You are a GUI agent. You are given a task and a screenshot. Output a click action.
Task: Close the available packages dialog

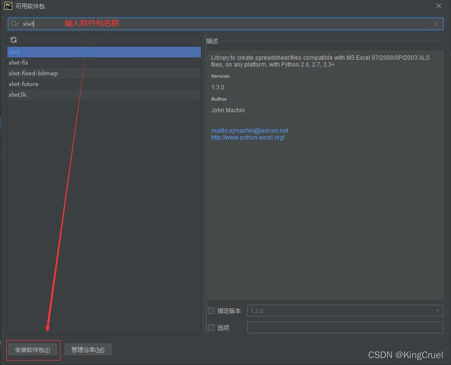439,6
